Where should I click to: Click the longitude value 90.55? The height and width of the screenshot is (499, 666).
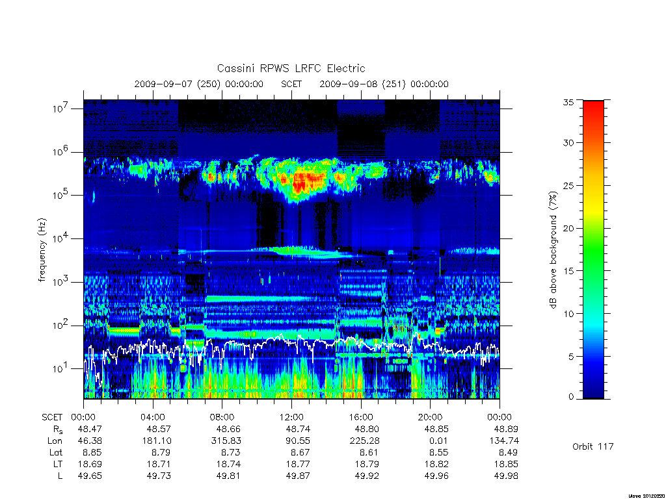coord(298,441)
